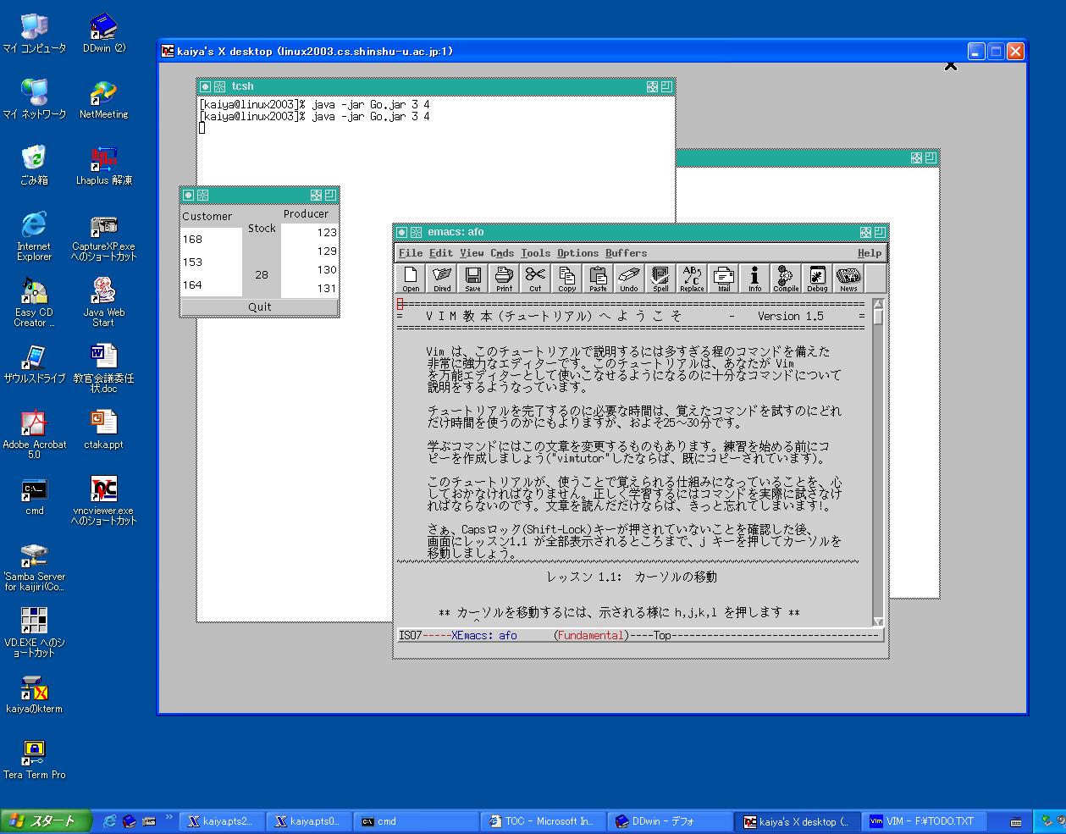Click the Print icon in emacs toolbar
1066x834 pixels.
(505, 279)
